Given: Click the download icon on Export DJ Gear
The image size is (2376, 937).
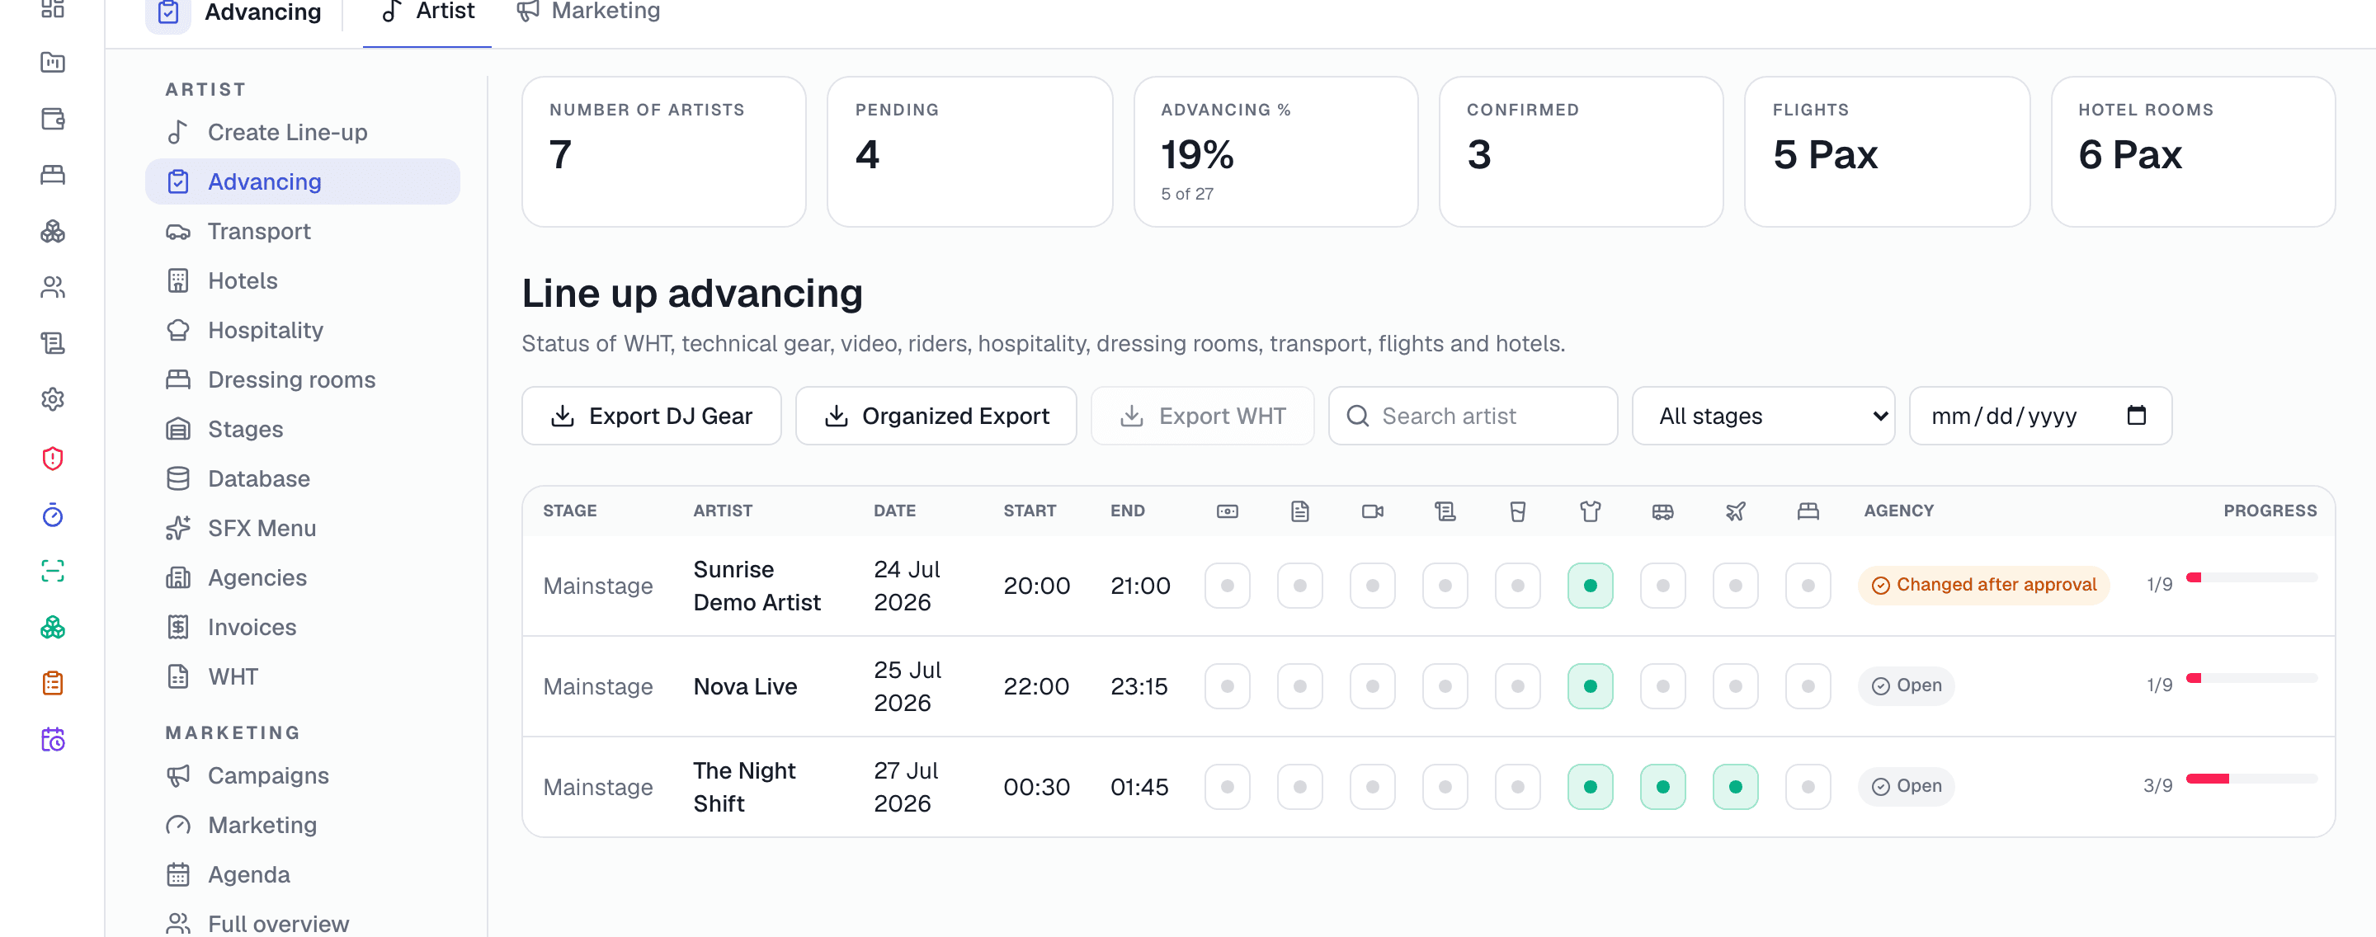Looking at the screenshot, I should click(x=562, y=416).
